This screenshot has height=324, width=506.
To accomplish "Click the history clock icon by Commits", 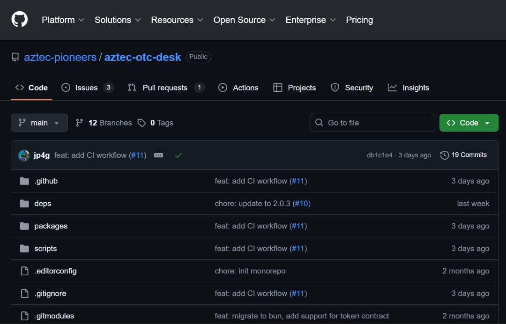I will (x=444, y=155).
